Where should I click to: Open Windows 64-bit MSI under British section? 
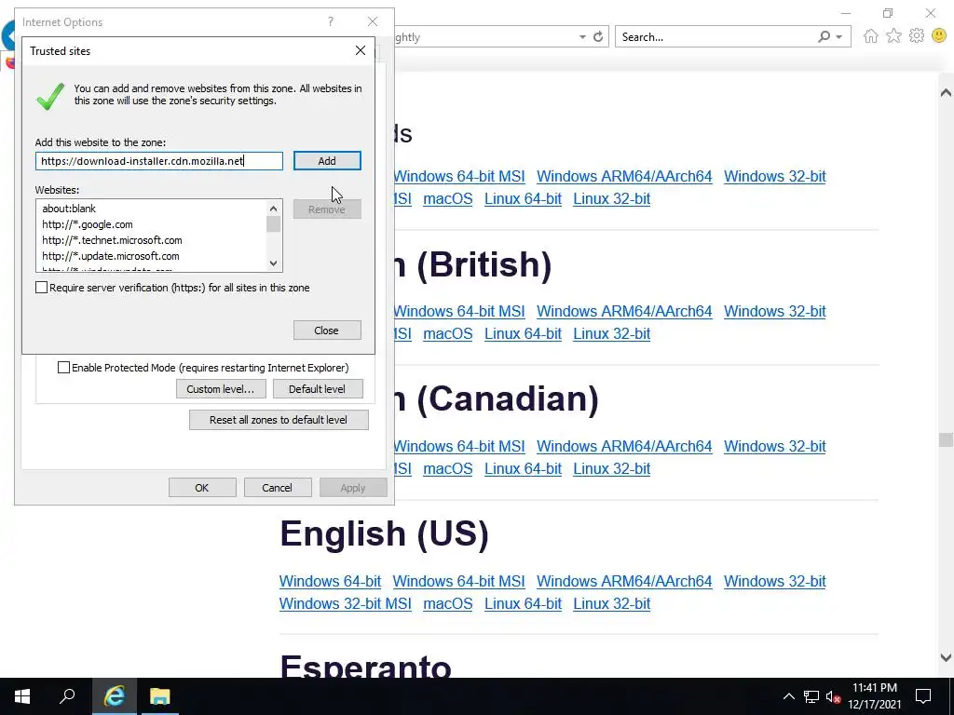pyautogui.click(x=458, y=311)
